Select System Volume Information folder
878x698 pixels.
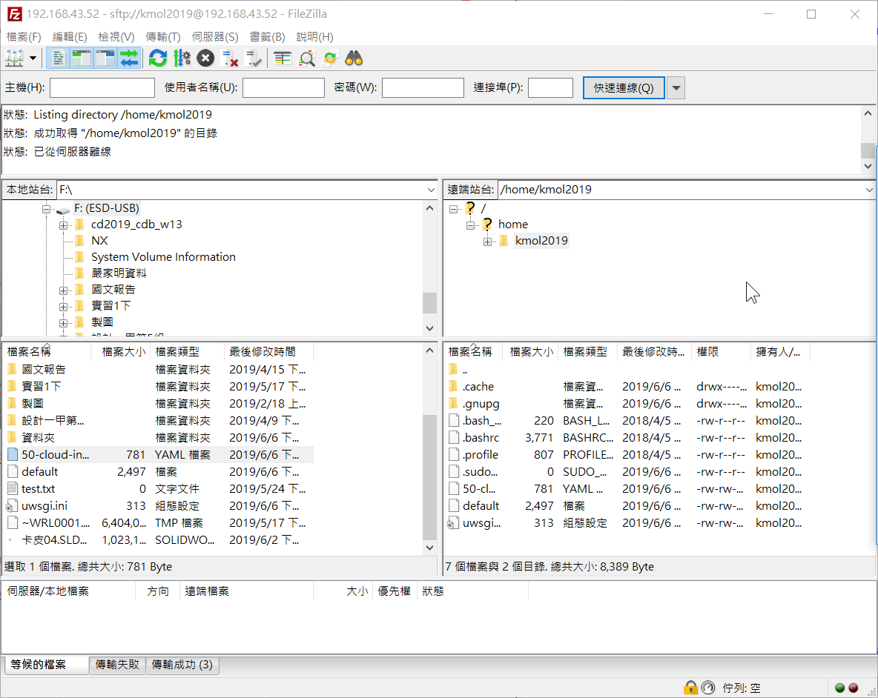(x=163, y=256)
